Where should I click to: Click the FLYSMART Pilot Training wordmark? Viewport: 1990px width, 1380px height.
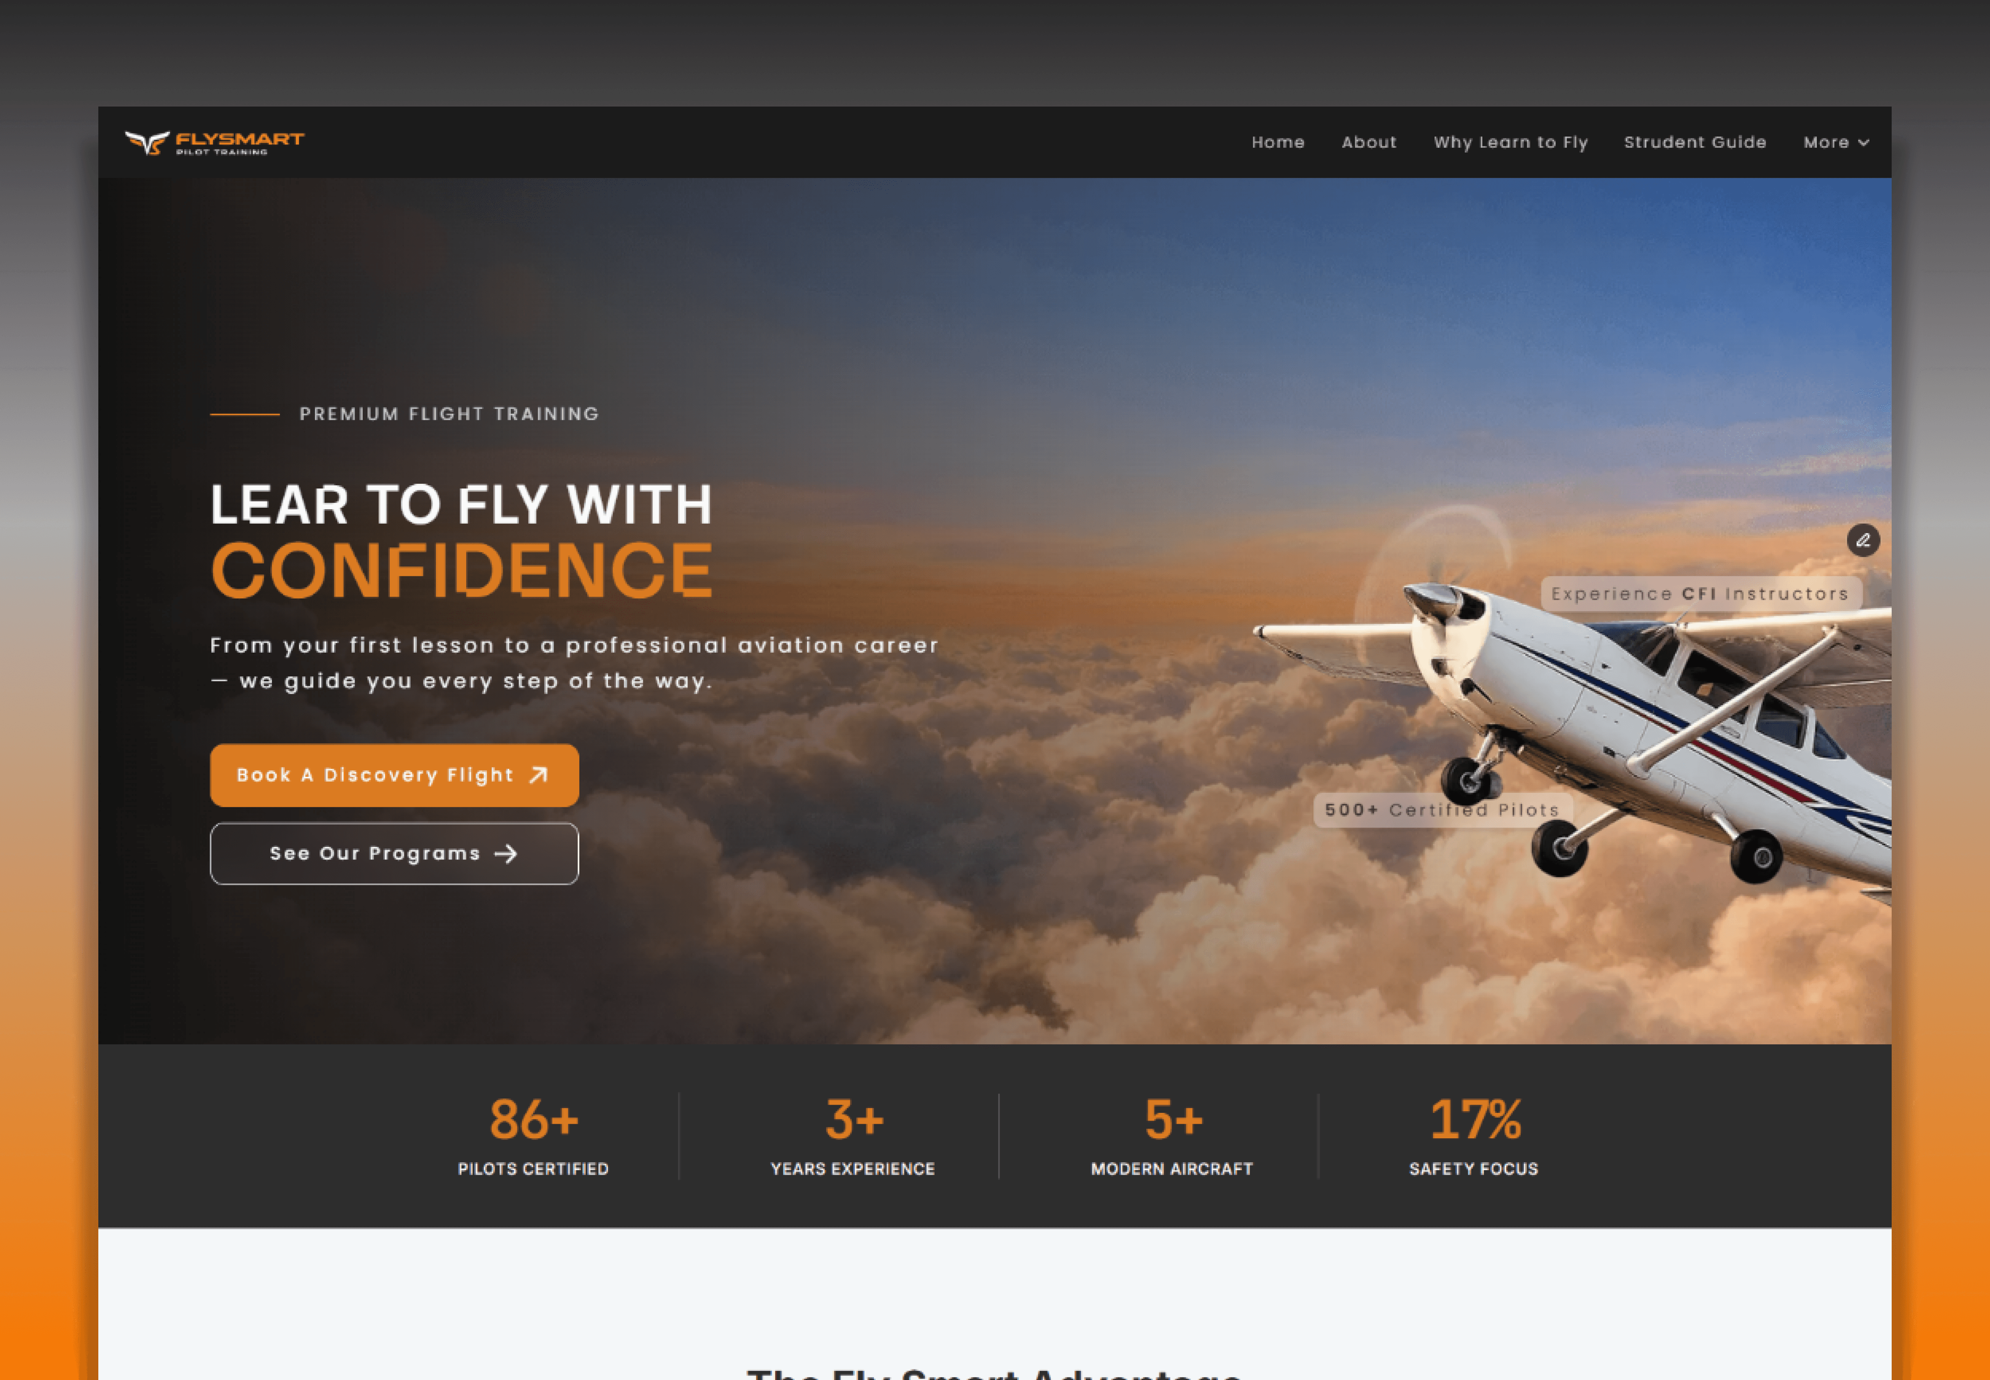239,143
